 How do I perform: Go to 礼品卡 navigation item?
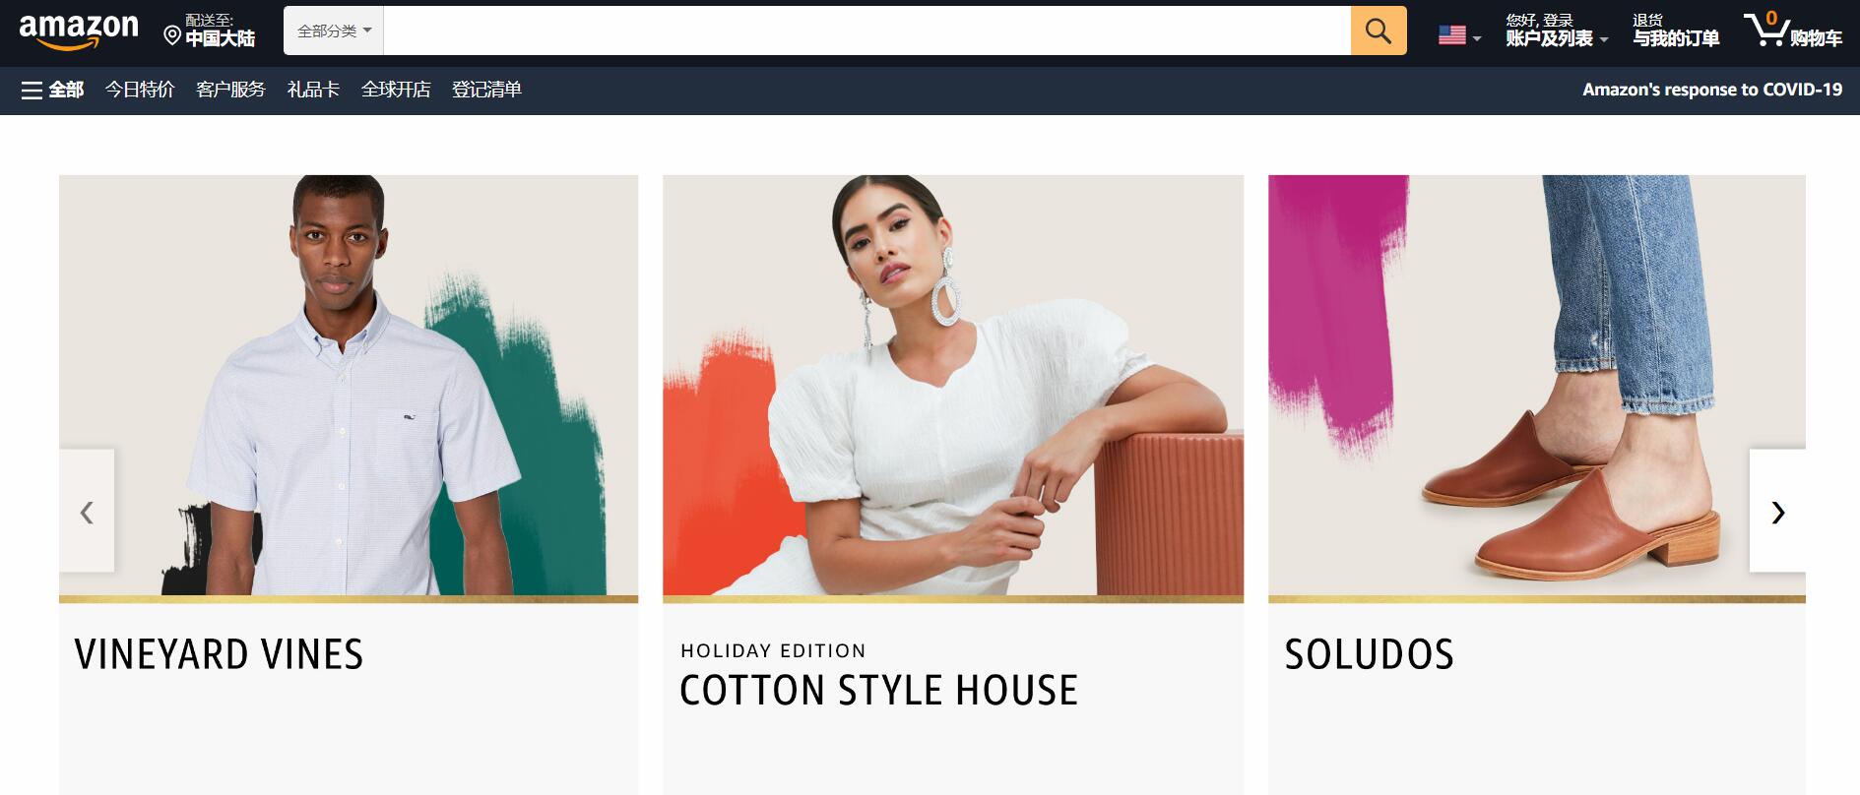313,91
